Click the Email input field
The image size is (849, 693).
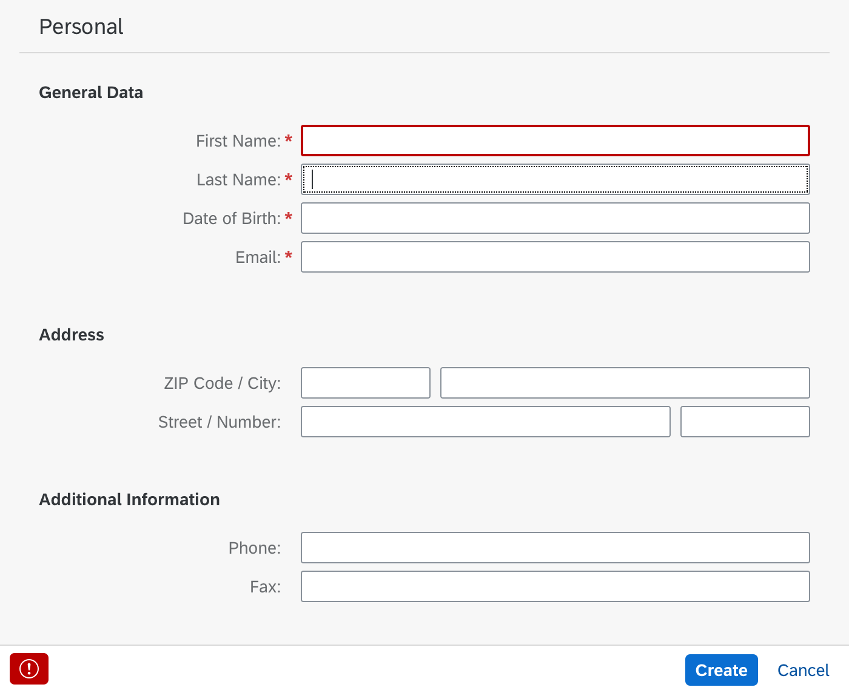pos(555,256)
